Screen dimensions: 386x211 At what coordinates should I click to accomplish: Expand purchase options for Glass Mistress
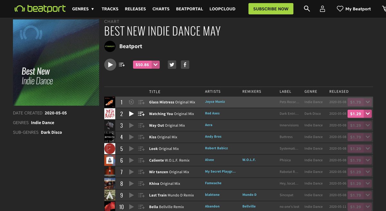pyautogui.click(x=368, y=102)
